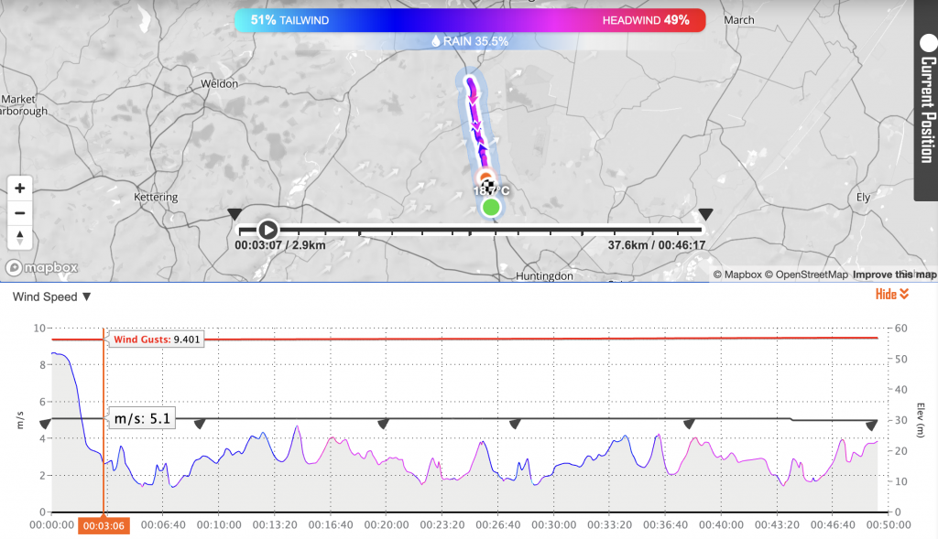938x539 pixels.
Task: Click the green start marker on map
Action: coord(492,208)
